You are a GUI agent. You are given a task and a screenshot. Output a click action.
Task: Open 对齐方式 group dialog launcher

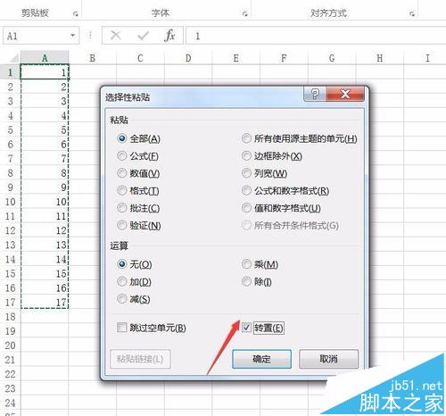412,13
